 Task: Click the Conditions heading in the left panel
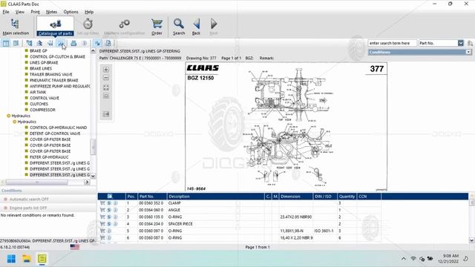click(12, 191)
